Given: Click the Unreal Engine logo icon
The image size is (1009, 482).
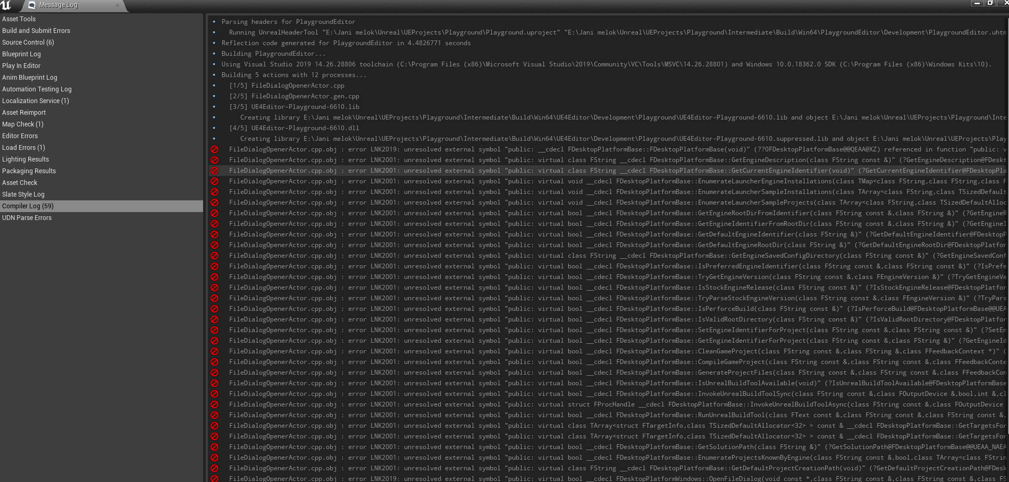Looking at the screenshot, I should pyautogui.click(x=6, y=5).
